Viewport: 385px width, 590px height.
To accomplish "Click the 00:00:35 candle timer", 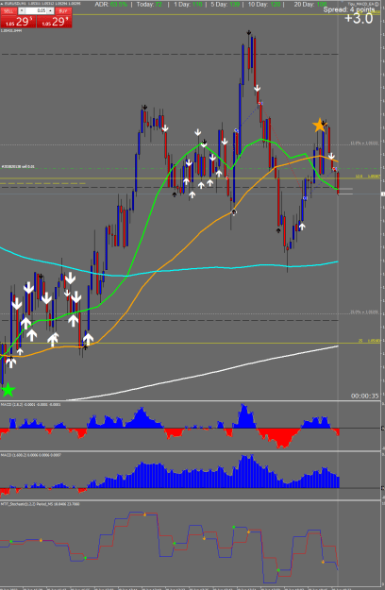I will click(x=364, y=396).
